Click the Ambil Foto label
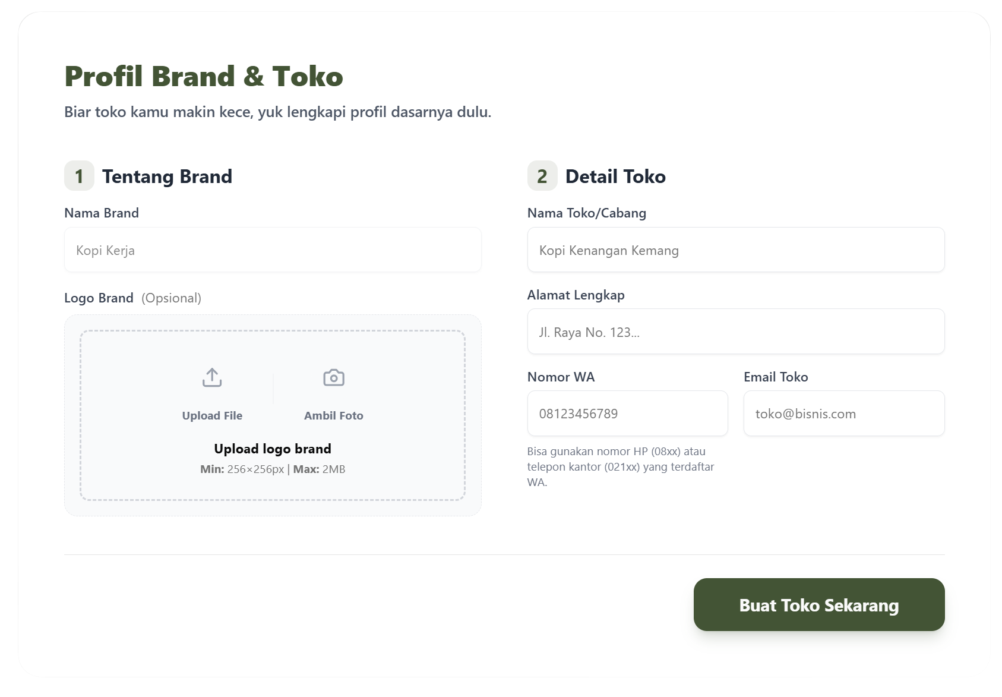 click(333, 415)
